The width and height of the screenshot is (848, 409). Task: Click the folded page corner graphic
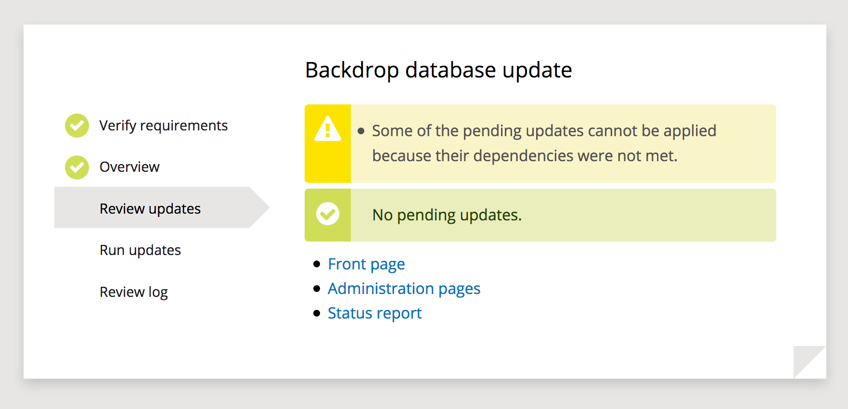[810, 362]
